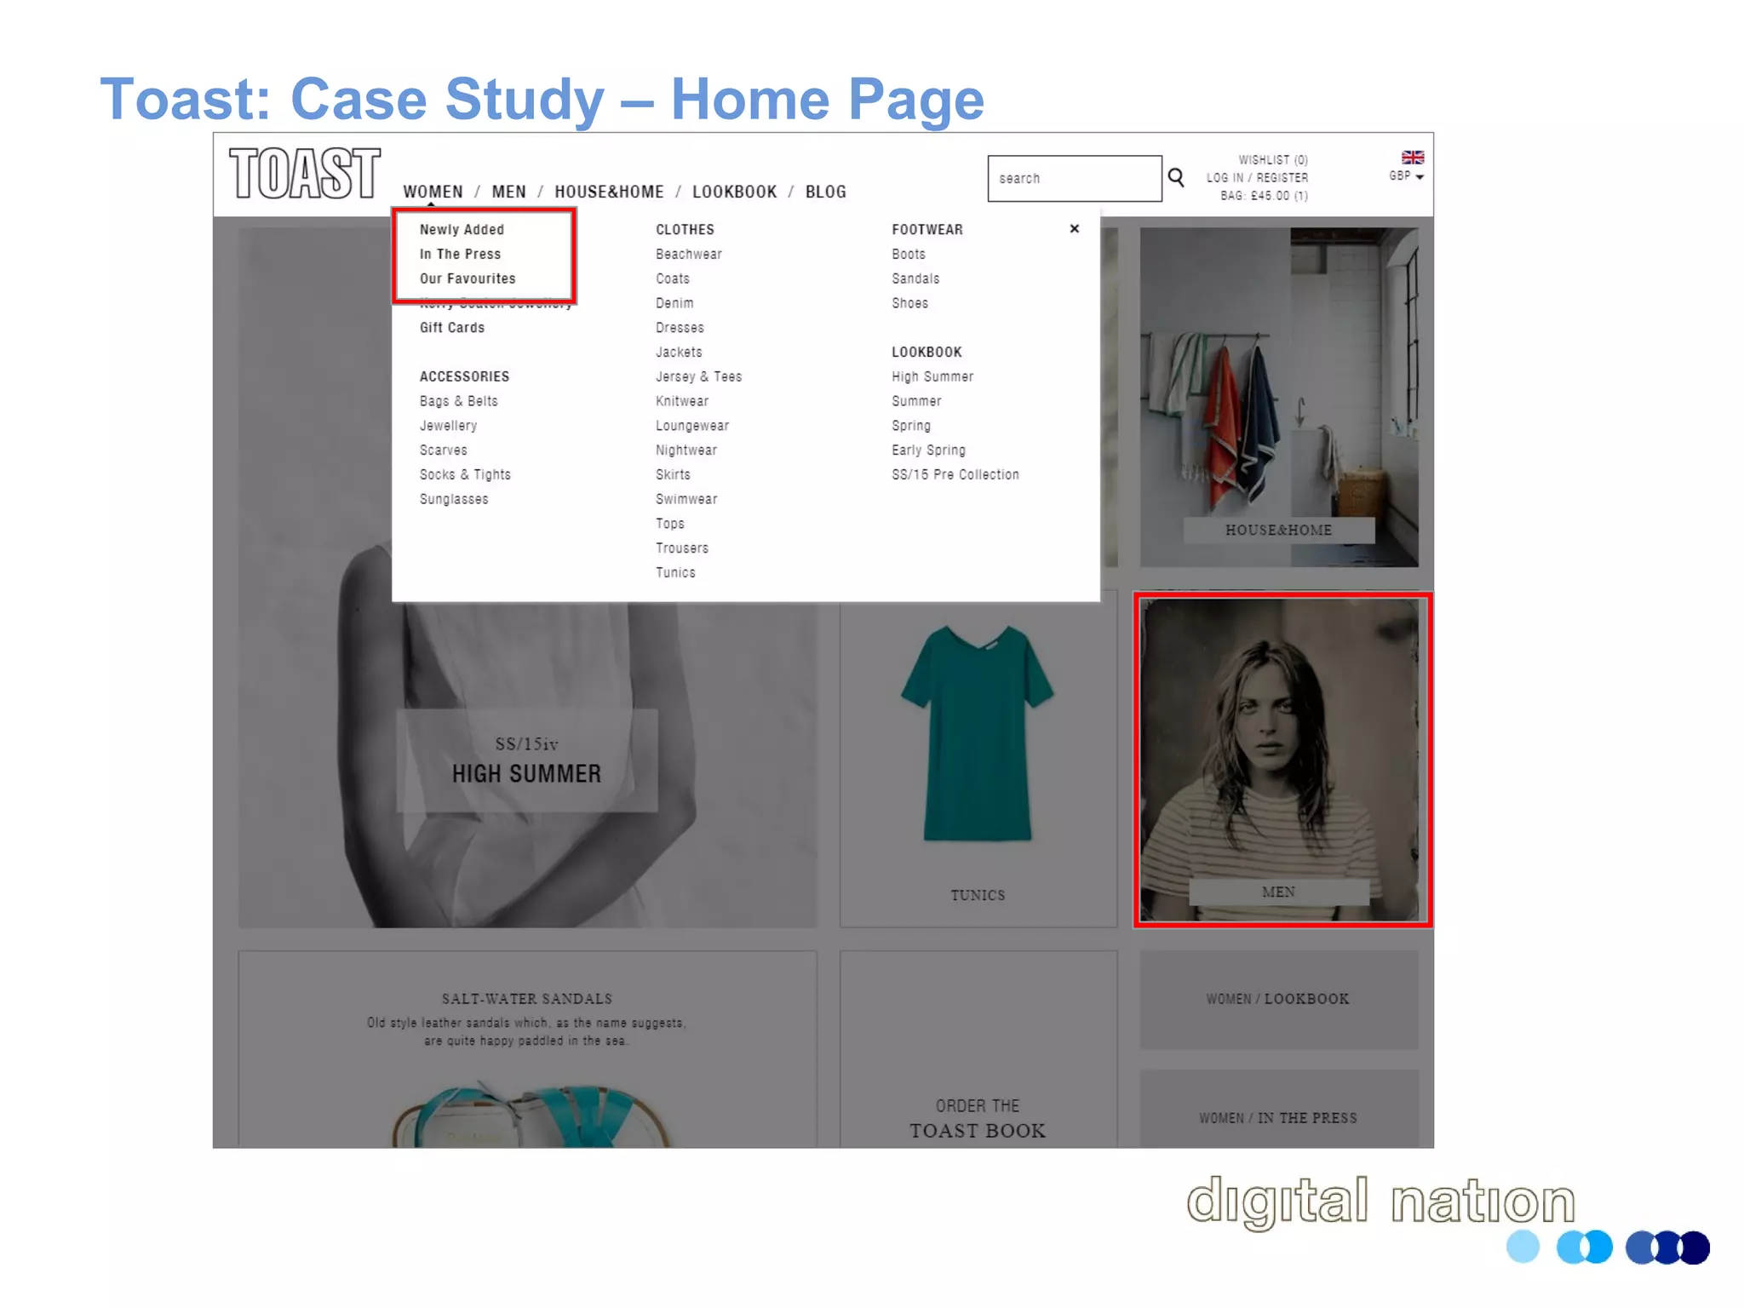
Task: Select Tops
Action: point(669,524)
